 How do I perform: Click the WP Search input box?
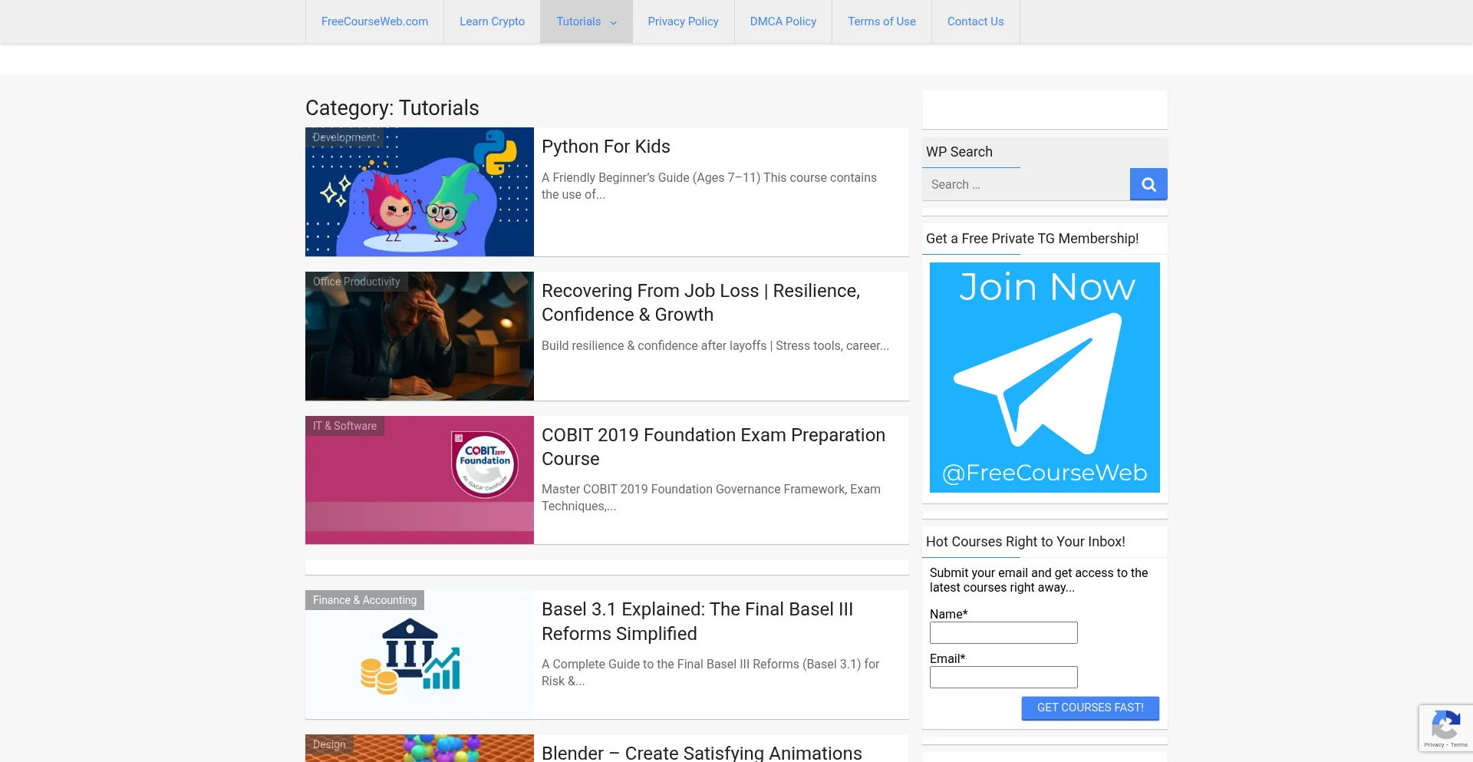coord(1026,184)
